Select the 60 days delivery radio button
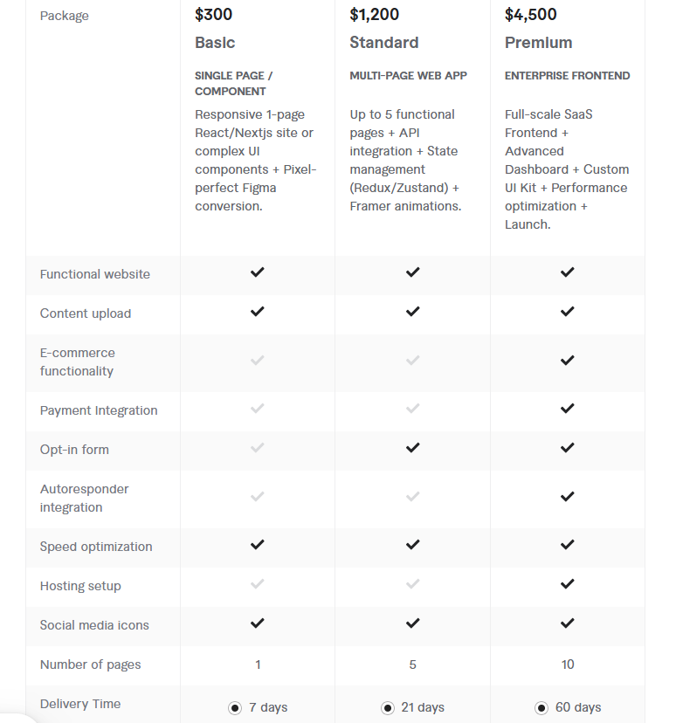The height and width of the screenshot is (723, 676). click(541, 708)
